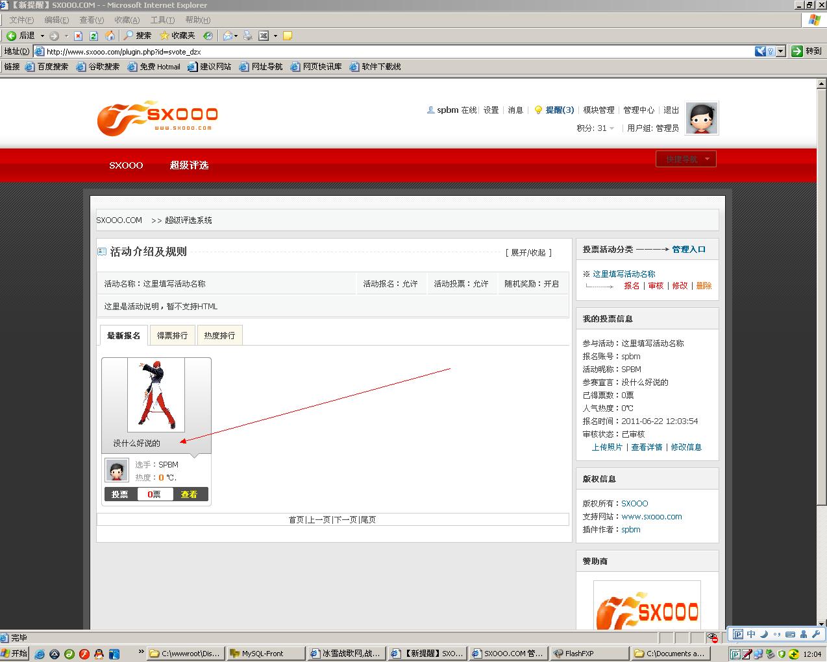Open the 收藏(A) menu
Screen dimensions: 827x662
pos(127,20)
